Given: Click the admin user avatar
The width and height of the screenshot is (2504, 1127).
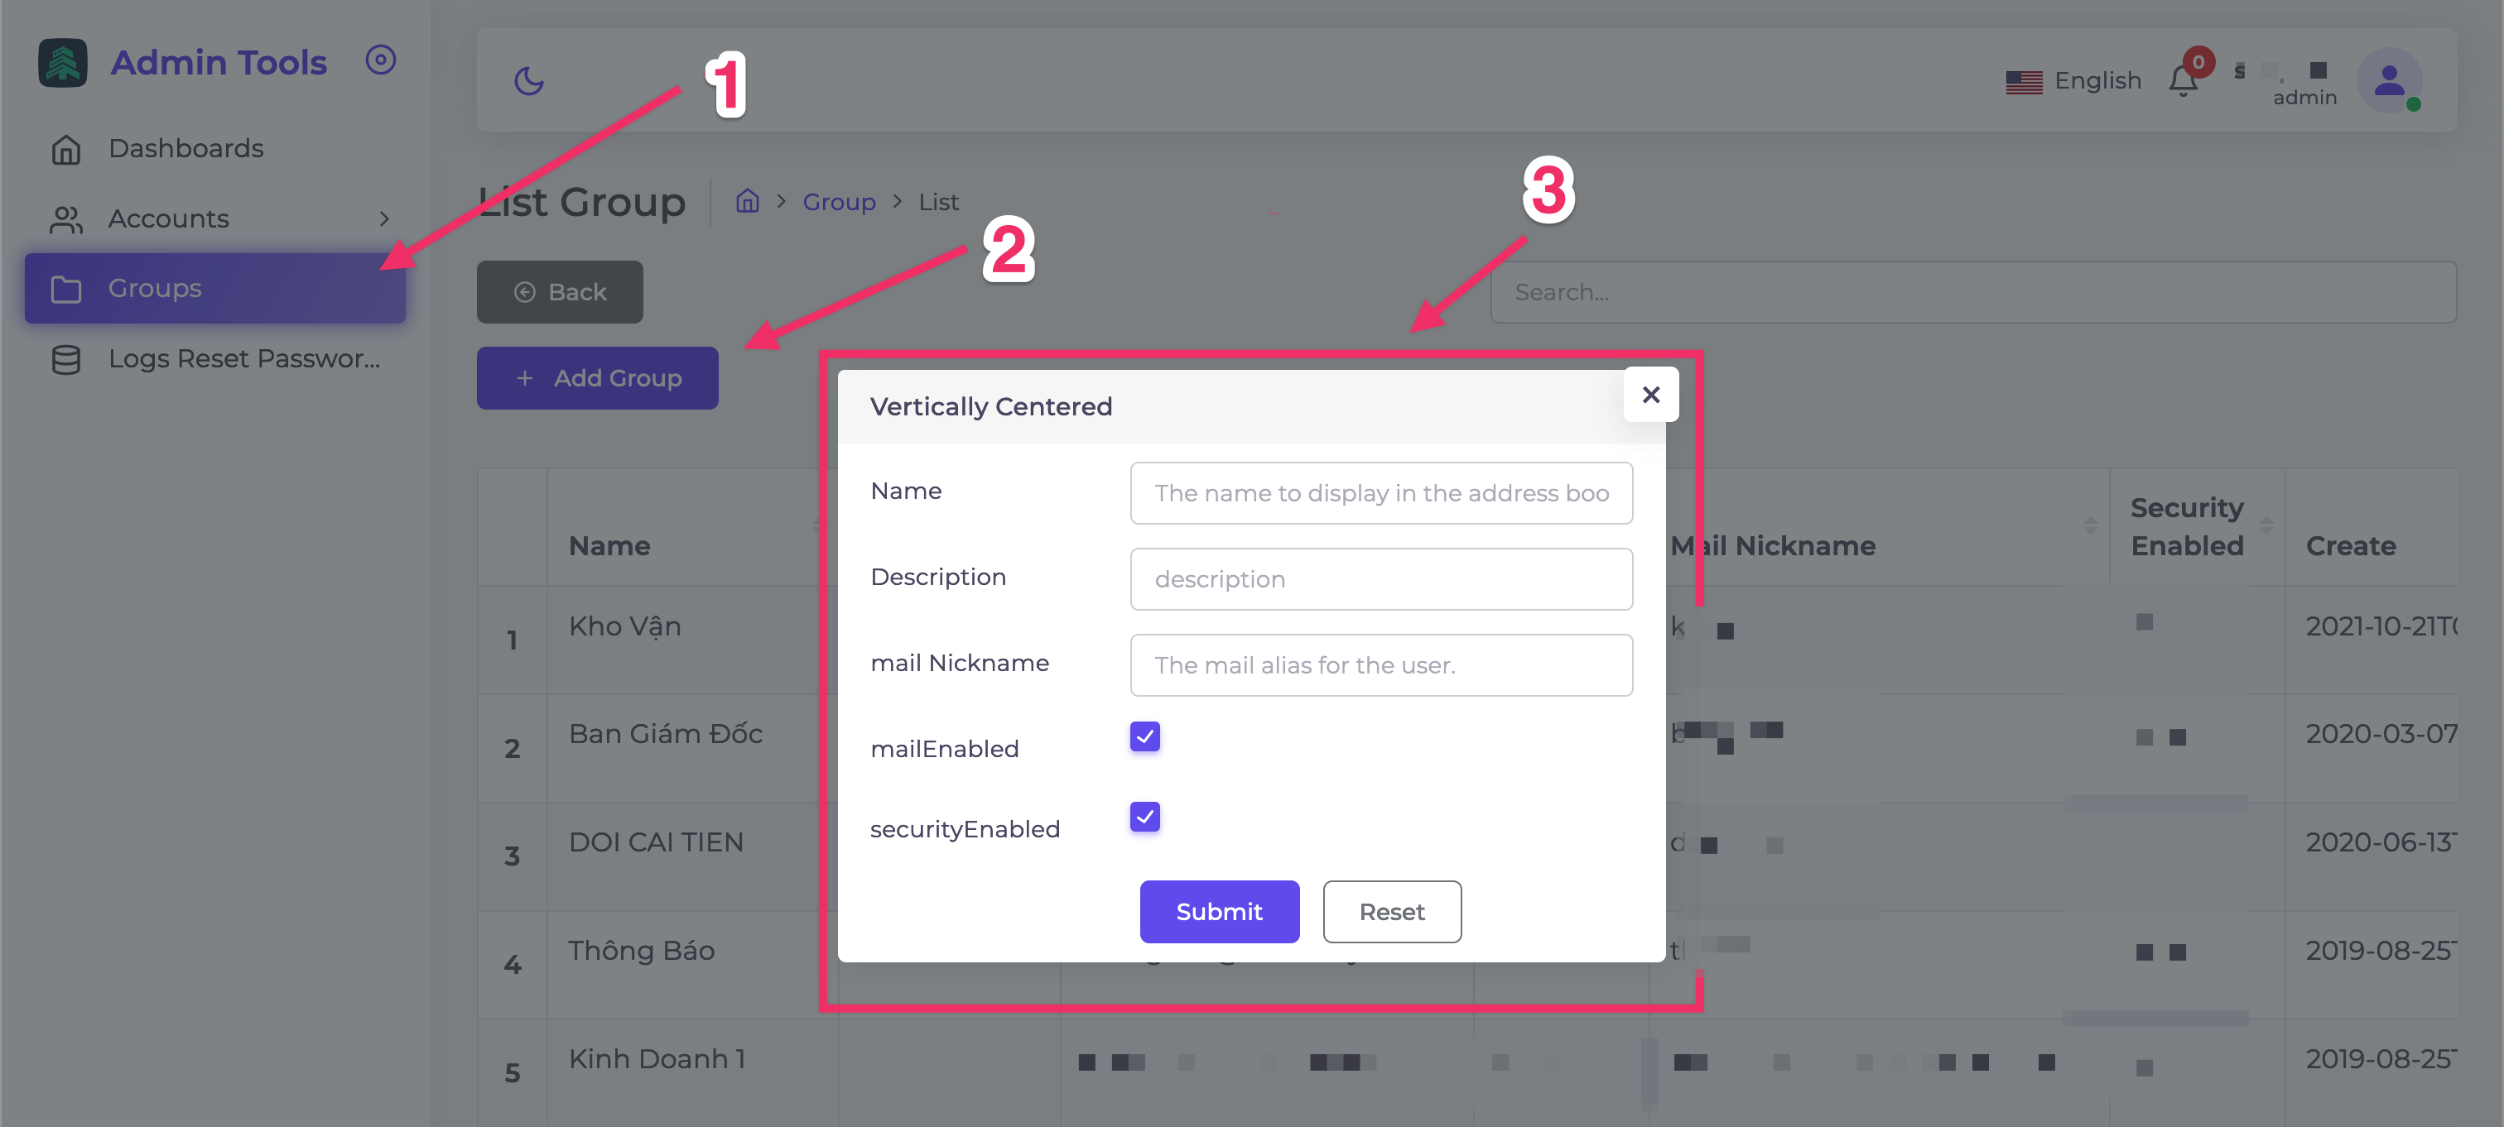Looking at the screenshot, I should click(2388, 80).
